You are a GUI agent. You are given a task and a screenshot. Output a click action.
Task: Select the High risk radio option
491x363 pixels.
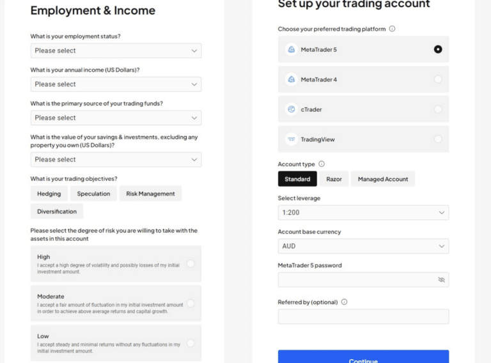click(x=191, y=264)
